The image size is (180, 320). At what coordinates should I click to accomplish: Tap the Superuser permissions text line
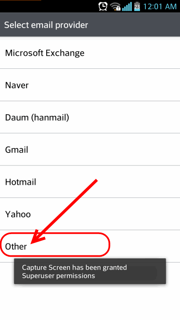(x=59, y=276)
